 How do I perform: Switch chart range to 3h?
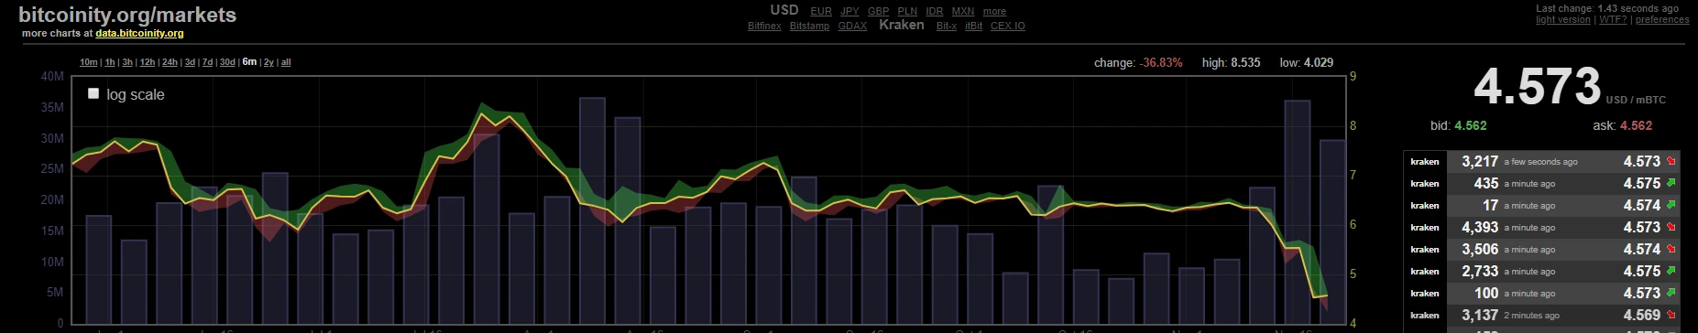[127, 62]
